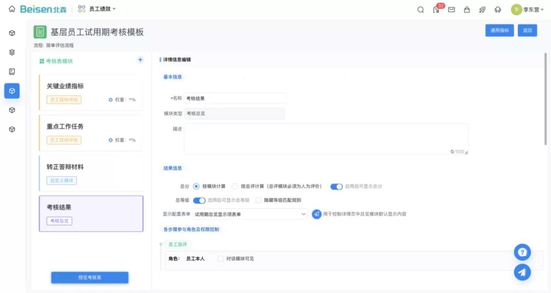Add a module with the plus icon
This screenshot has width=551, height=293.
point(140,60)
